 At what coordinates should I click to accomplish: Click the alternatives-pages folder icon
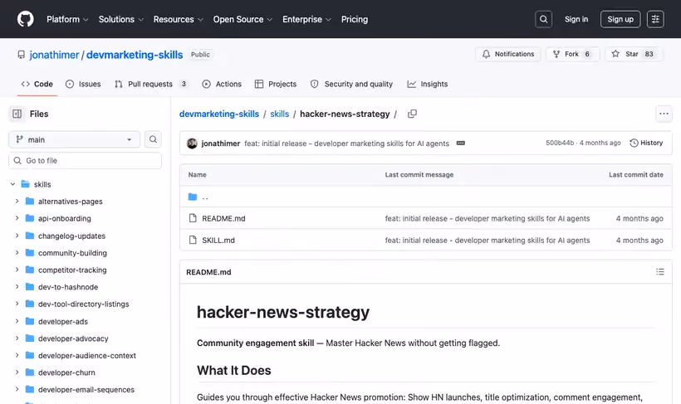coord(30,202)
